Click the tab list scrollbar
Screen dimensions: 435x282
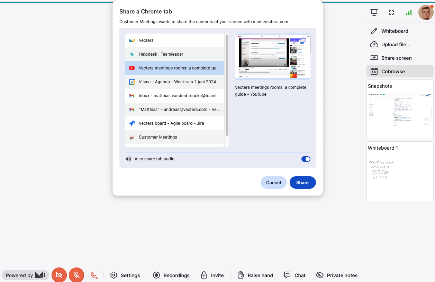pyautogui.click(x=227, y=85)
